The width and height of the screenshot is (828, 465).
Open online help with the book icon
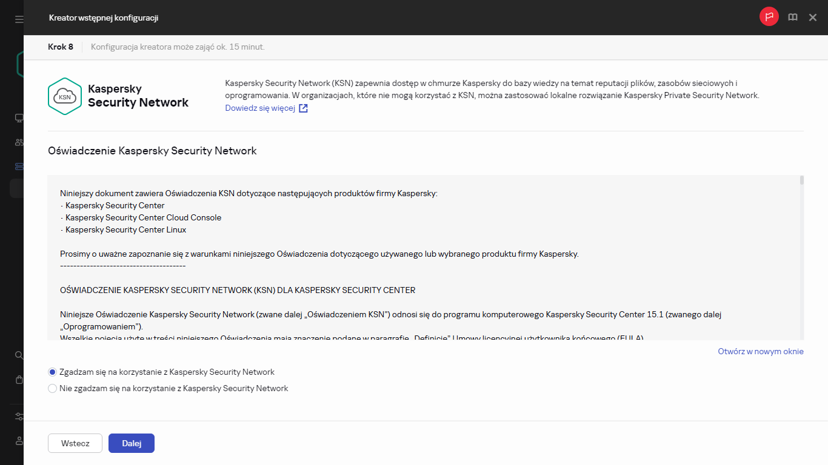coord(792,17)
